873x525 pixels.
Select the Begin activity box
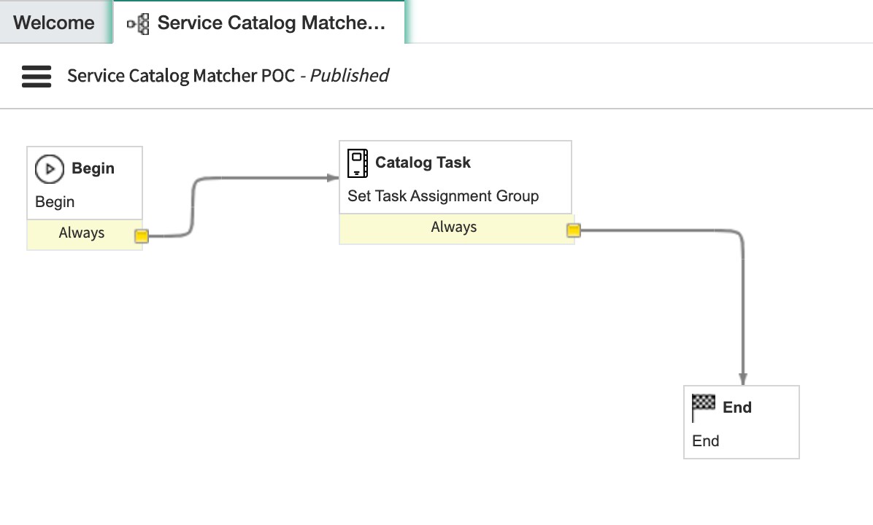click(84, 182)
